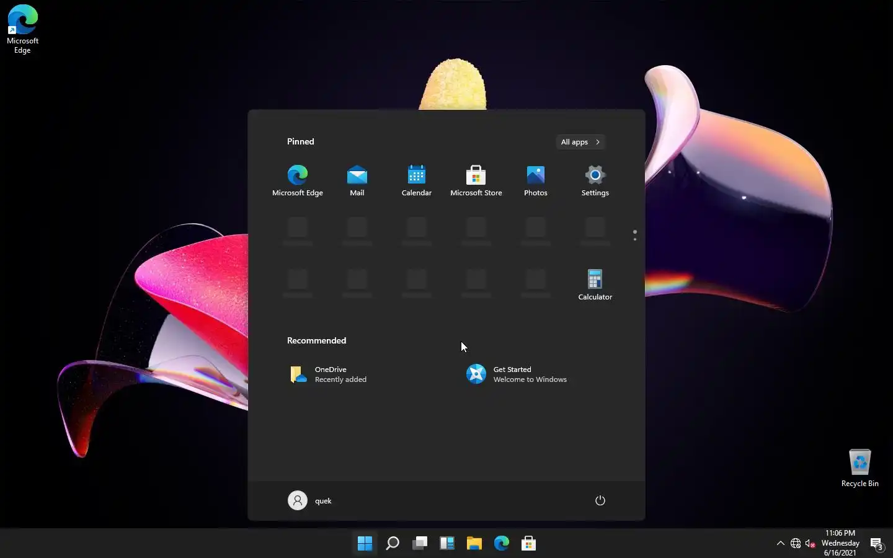Click the Start button on the taskbar
Viewport: 893px width, 558px height.
(x=365, y=544)
